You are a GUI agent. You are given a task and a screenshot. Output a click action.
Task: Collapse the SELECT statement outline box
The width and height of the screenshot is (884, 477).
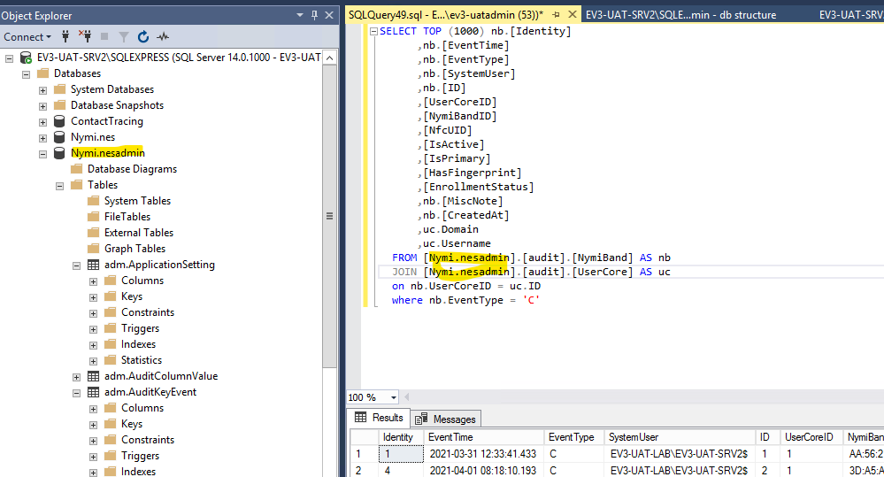[373, 32]
